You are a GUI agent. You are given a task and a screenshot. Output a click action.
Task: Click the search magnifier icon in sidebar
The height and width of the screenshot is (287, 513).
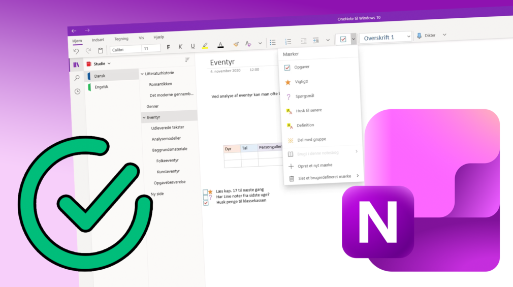click(77, 78)
